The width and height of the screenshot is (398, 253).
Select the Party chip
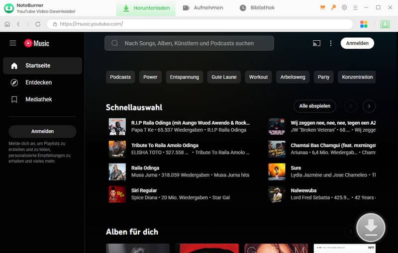(x=323, y=77)
